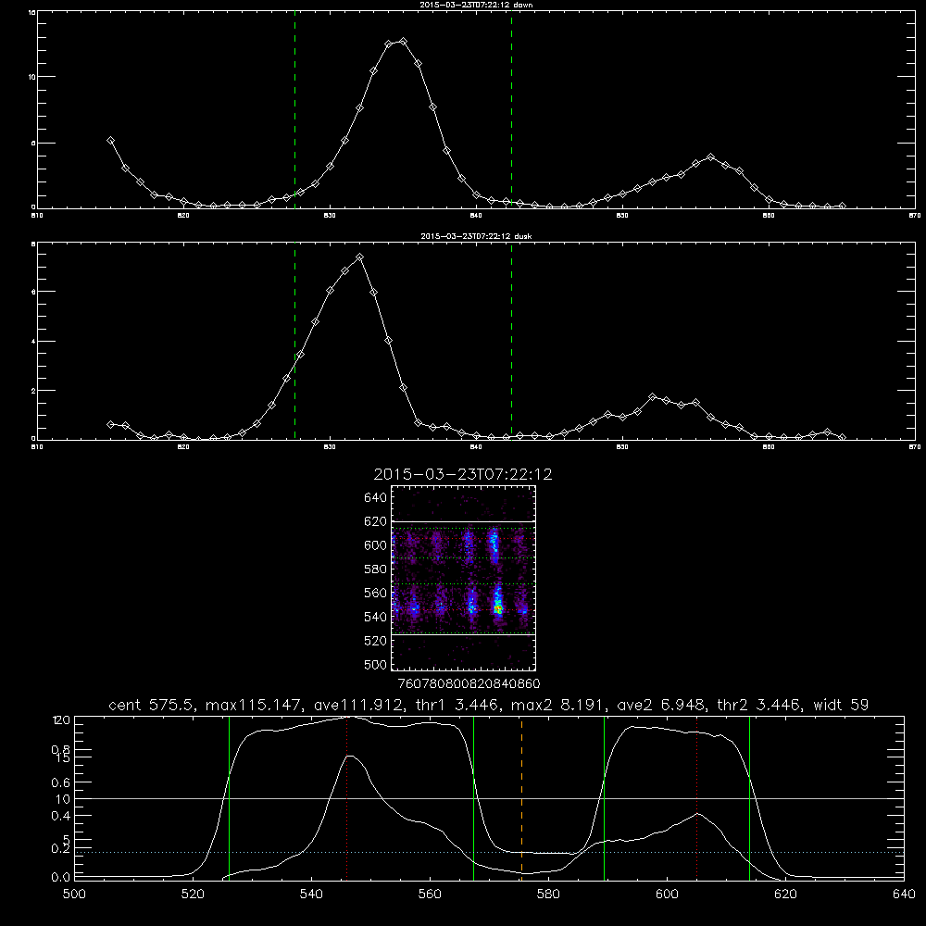Click x-axis label '620' of the bottom plot

(x=785, y=895)
